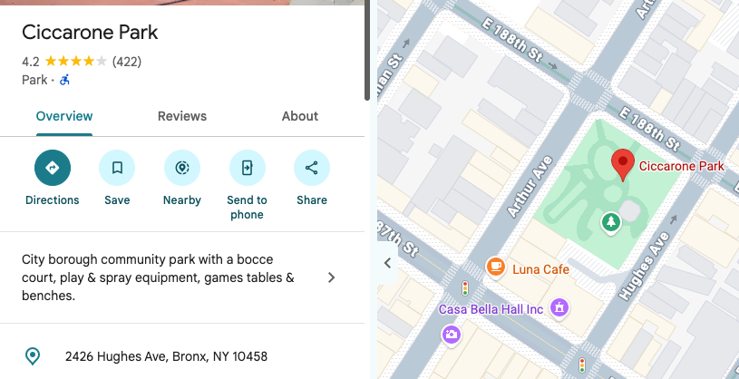Click the green park tree marker
This screenshot has height=379, width=739.
tap(611, 222)
